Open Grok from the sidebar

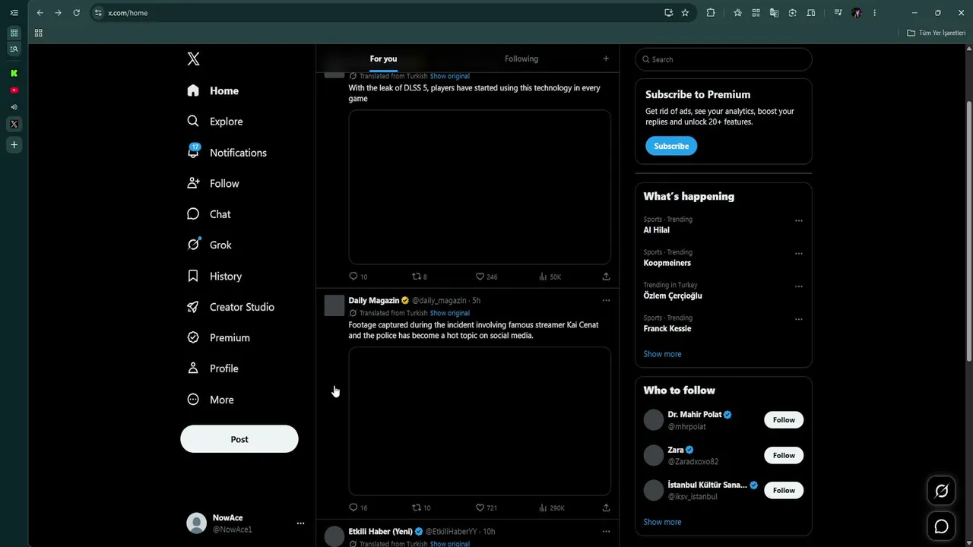pyautogui.click(x=209, y=245)
